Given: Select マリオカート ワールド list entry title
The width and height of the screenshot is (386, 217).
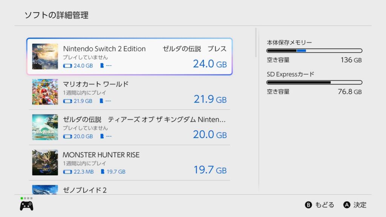Looking at the screenshot, I should point(96,84).
